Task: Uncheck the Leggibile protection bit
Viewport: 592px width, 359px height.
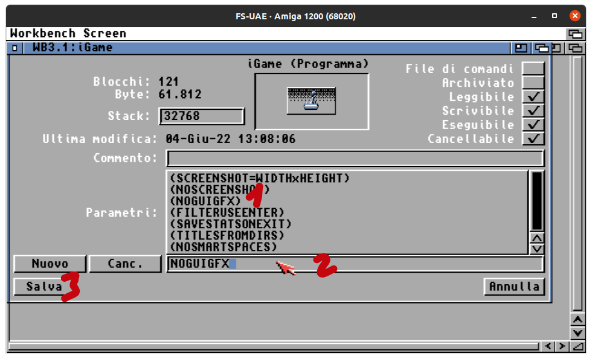Action: pos(533,97)
